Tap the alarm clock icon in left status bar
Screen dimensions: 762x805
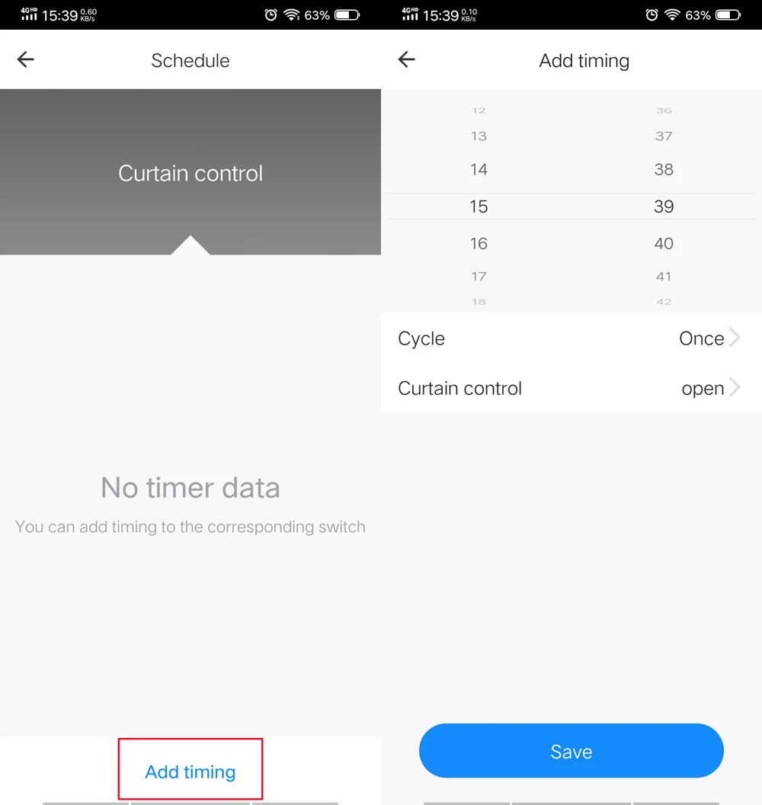(x=271, y=15)
